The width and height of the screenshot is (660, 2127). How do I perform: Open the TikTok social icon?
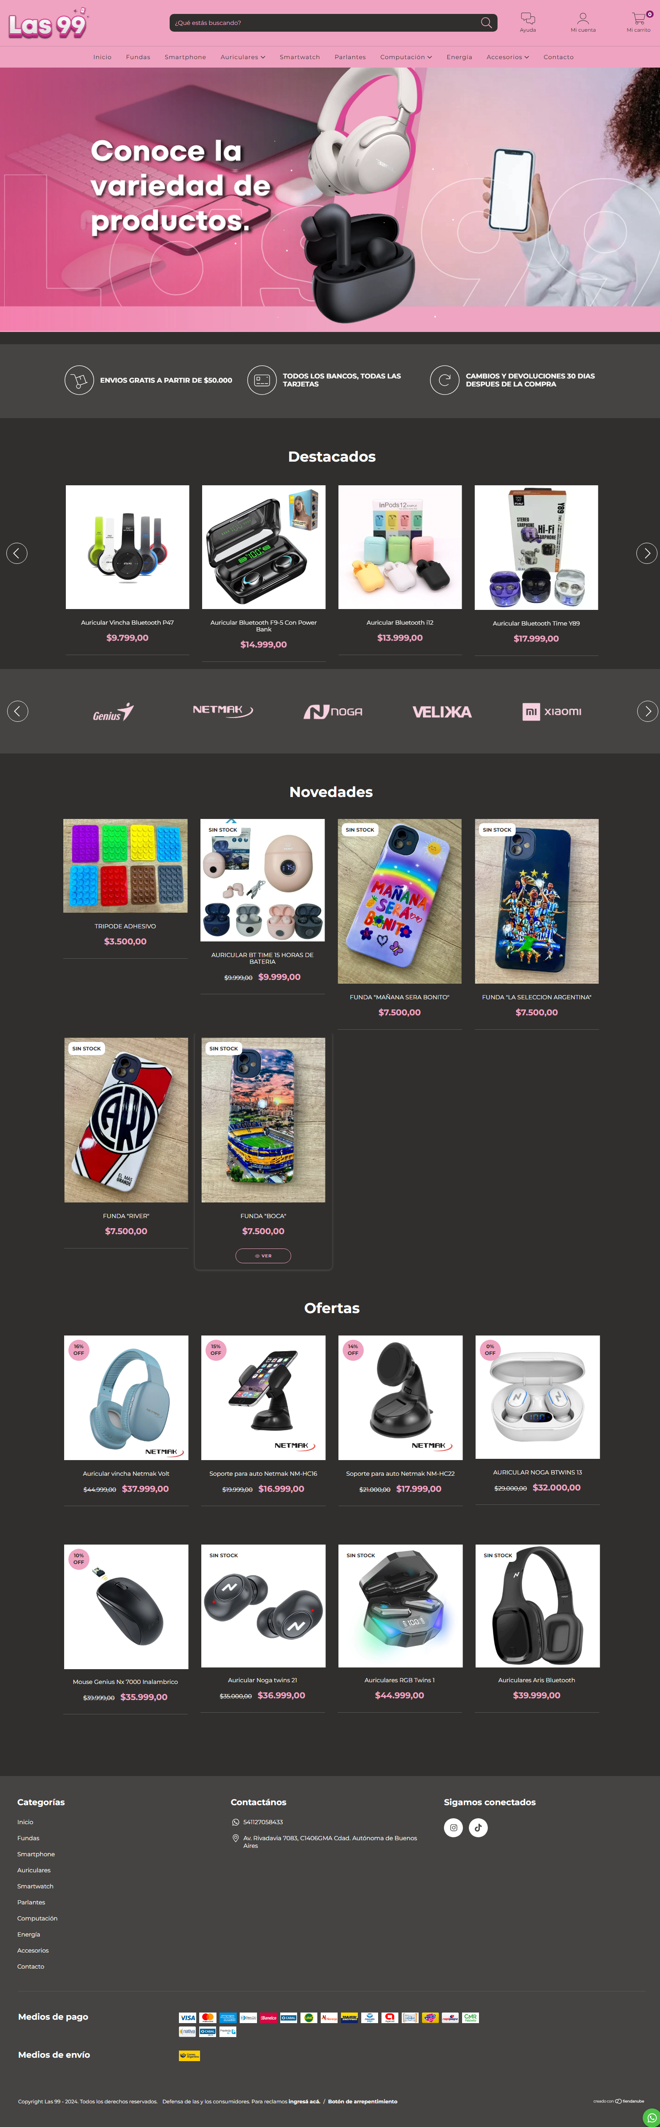pyautogui.click(x=479, y=1827)
